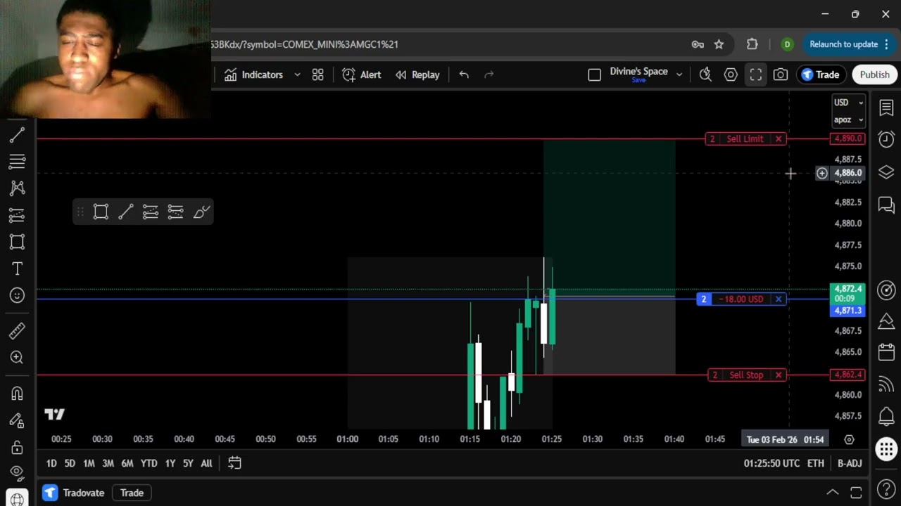Pick the short position tool in floating toolbar
Viewport: 901px width, 506px height.
[x=175, y=212]
